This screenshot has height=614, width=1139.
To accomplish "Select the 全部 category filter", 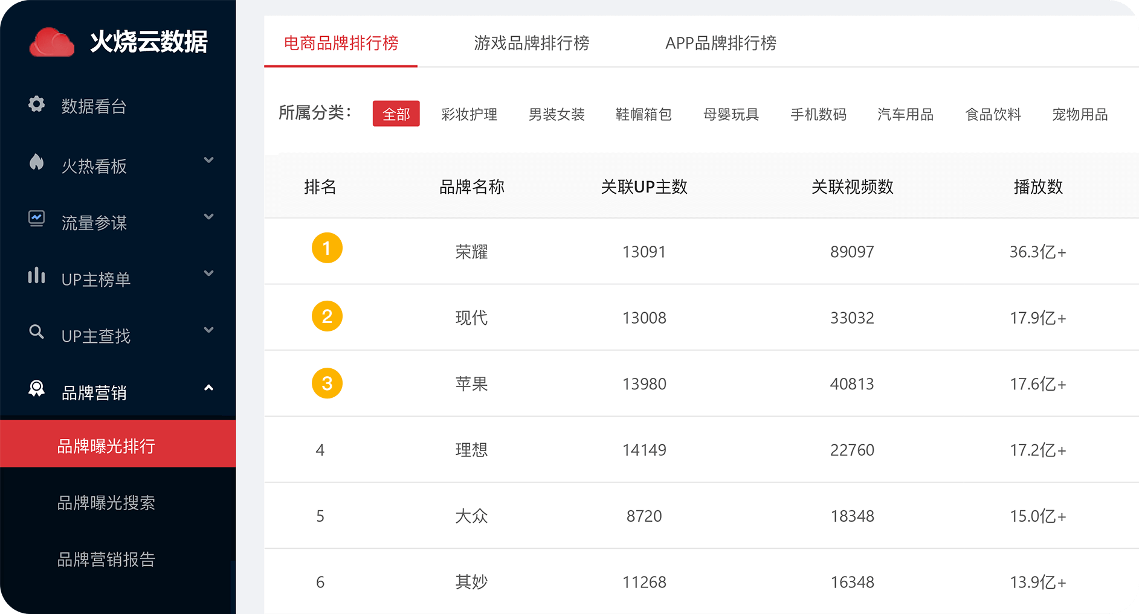I will pyautogui.click(x=396, y=114).
